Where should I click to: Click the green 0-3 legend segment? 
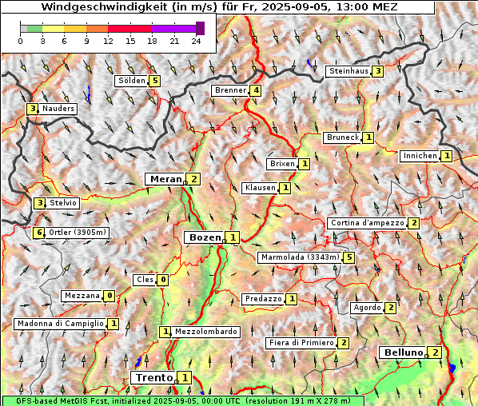[x=34, y=29]
